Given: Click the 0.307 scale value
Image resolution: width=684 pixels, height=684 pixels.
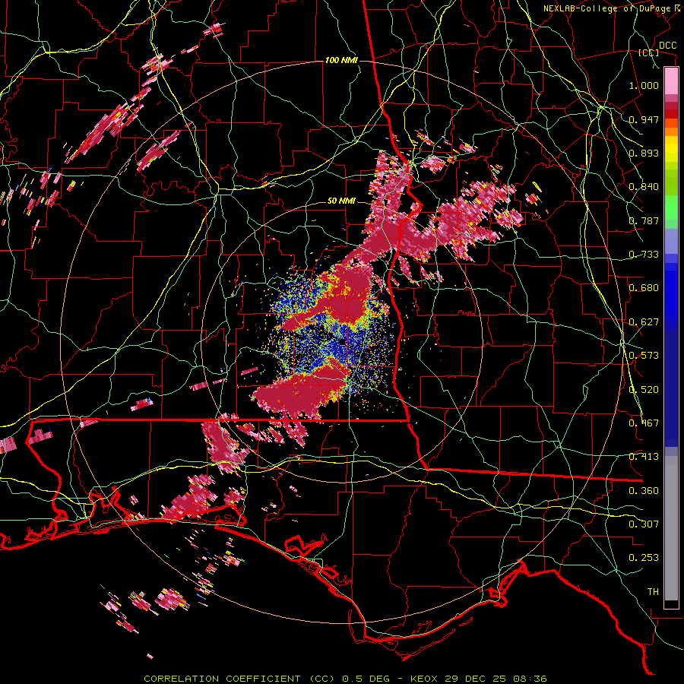Looking at the screenshot, I should [644, 524].
